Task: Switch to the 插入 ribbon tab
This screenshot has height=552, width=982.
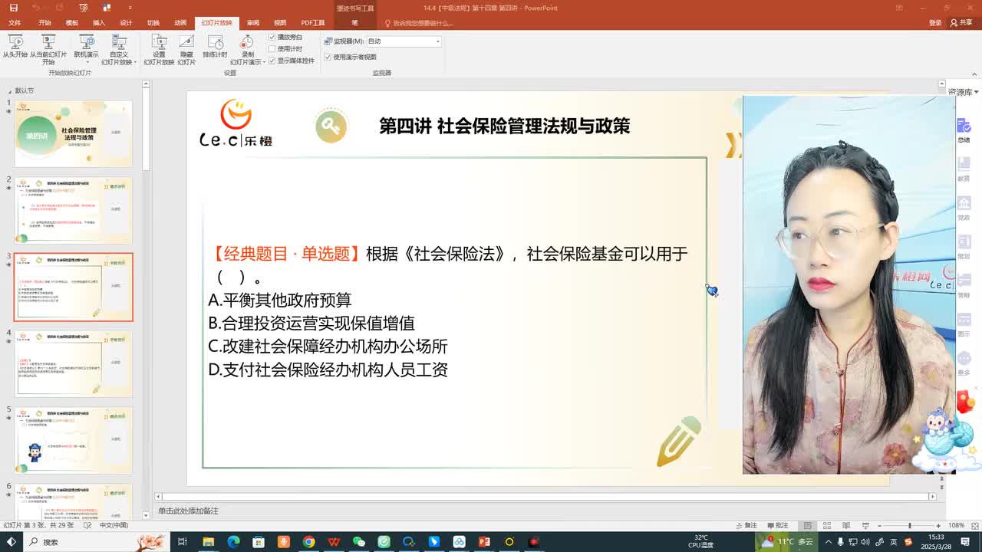Action: 99,23
